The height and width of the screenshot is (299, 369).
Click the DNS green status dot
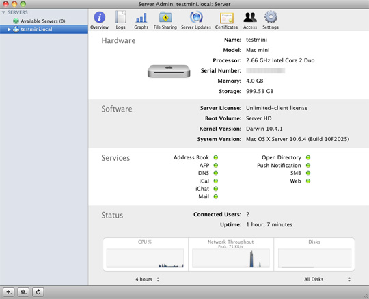click(215, 173)
